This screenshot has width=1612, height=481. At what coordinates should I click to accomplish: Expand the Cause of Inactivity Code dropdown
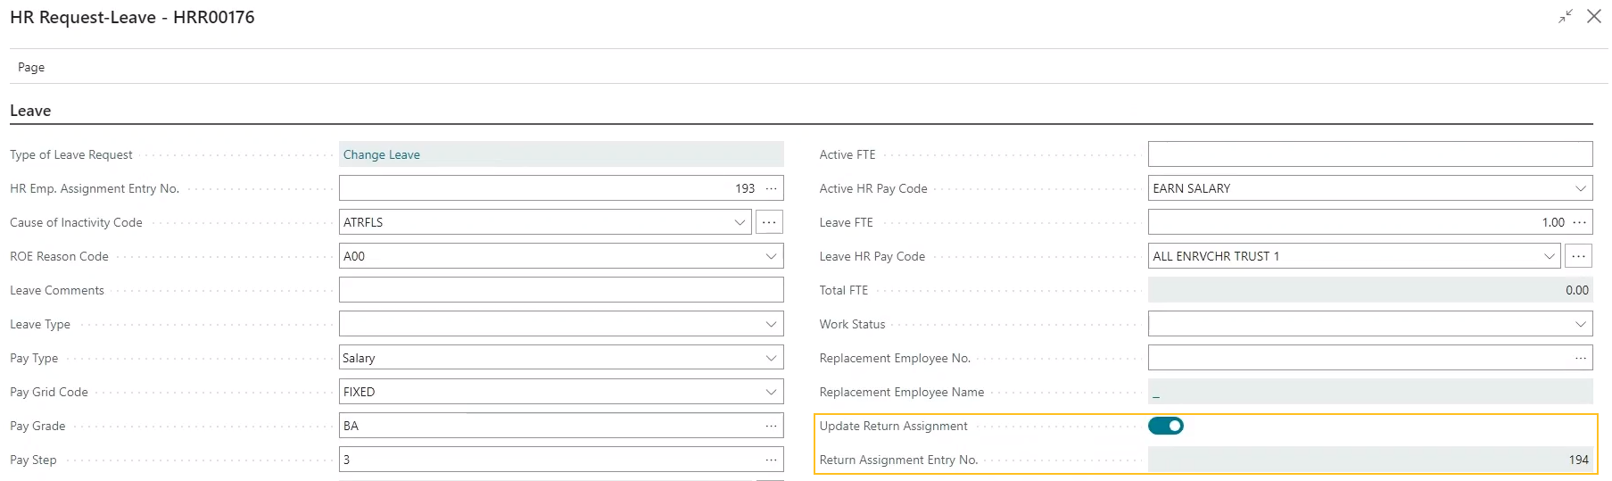point(740,222)
